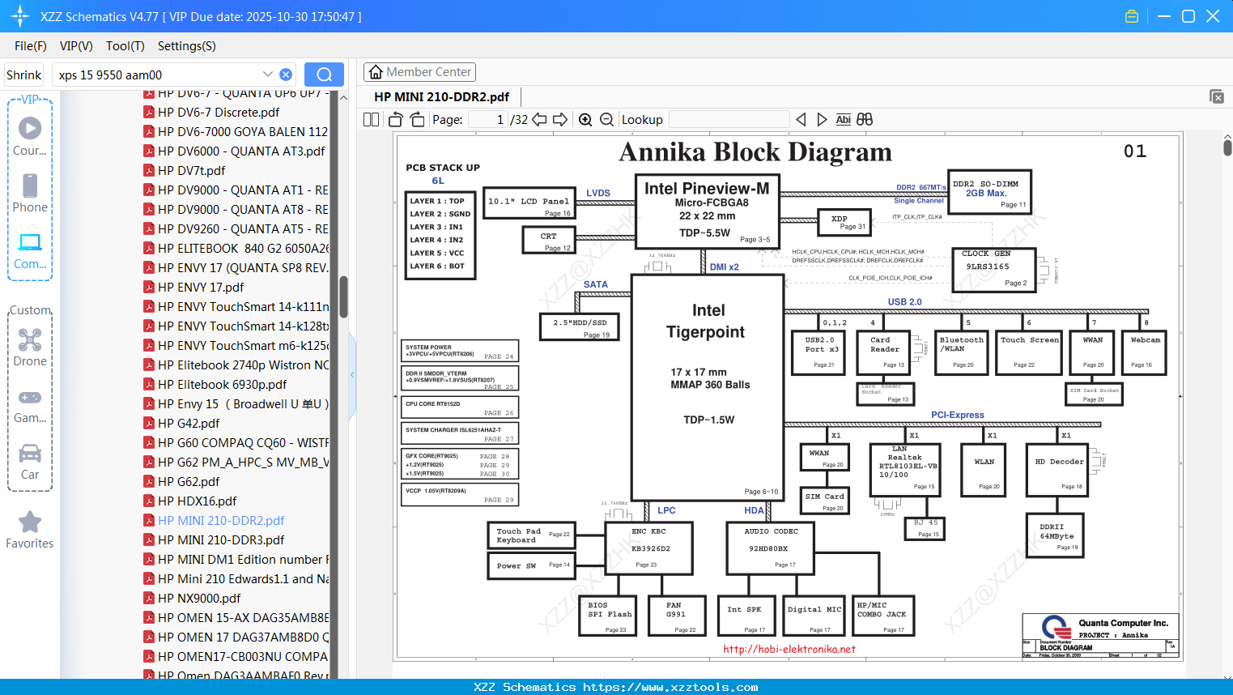
Task: Click the Shrink button
Action: [x=24, y=75]
